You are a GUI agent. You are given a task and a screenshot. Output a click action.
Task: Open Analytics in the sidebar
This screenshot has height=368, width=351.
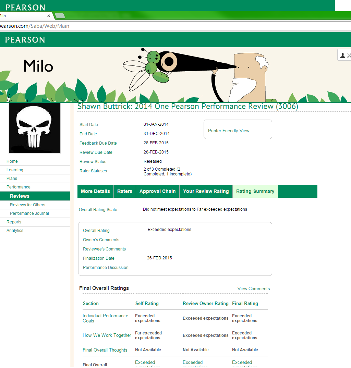(15, 231)
